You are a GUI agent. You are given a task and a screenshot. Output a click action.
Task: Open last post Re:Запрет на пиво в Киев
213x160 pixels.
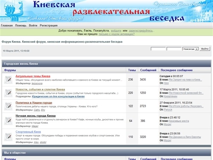pyautogui.click(x=185, y=80)
